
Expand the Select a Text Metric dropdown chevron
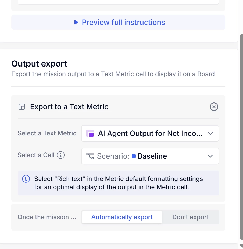tap(210, 133)
